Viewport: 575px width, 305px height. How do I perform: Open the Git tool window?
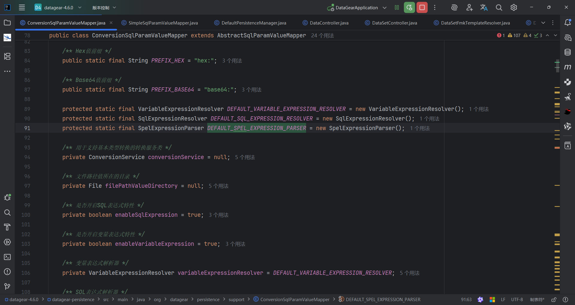(x=7, y=286)
